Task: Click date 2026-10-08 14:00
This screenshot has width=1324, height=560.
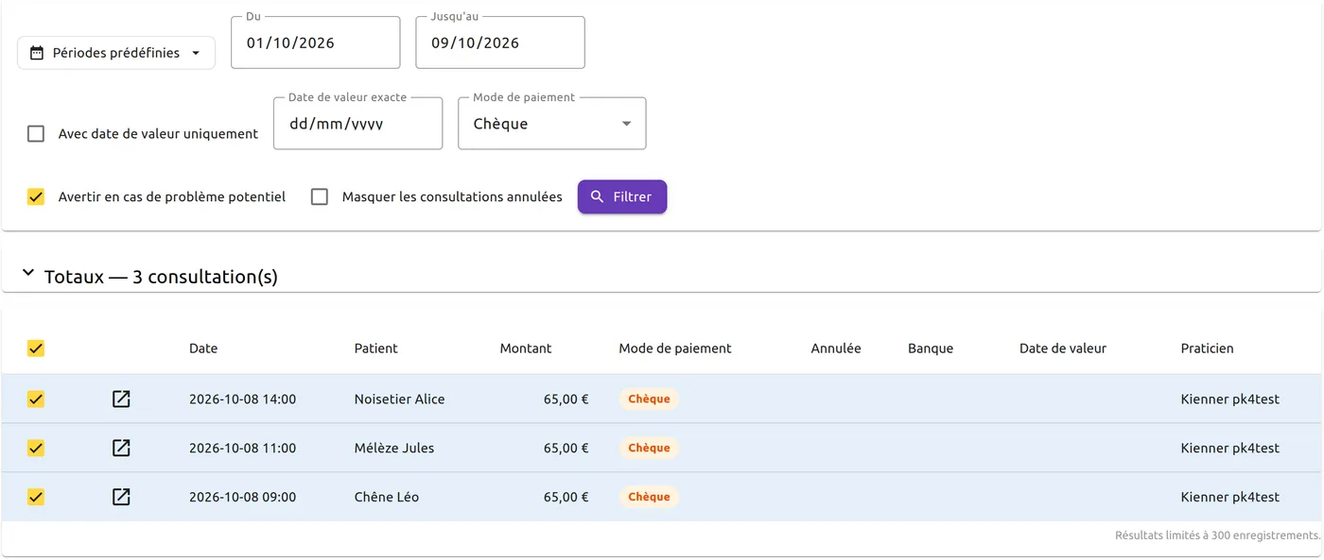Action: coord(242,399)
